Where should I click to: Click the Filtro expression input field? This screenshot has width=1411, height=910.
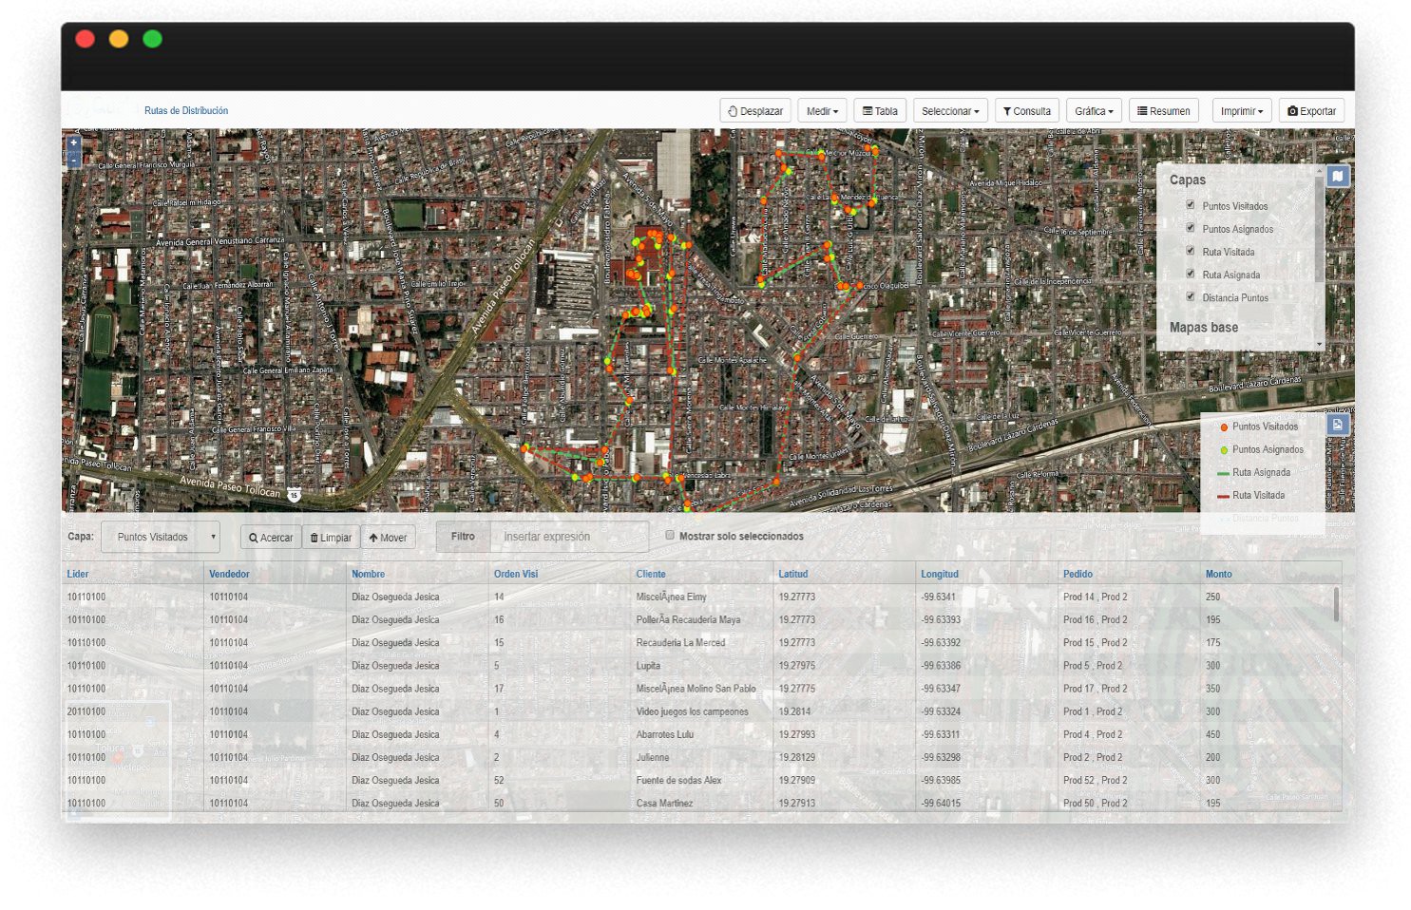[569, 537]
